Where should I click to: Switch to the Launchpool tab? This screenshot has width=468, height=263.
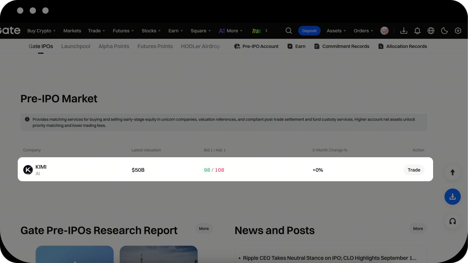(x=76, y=46)
